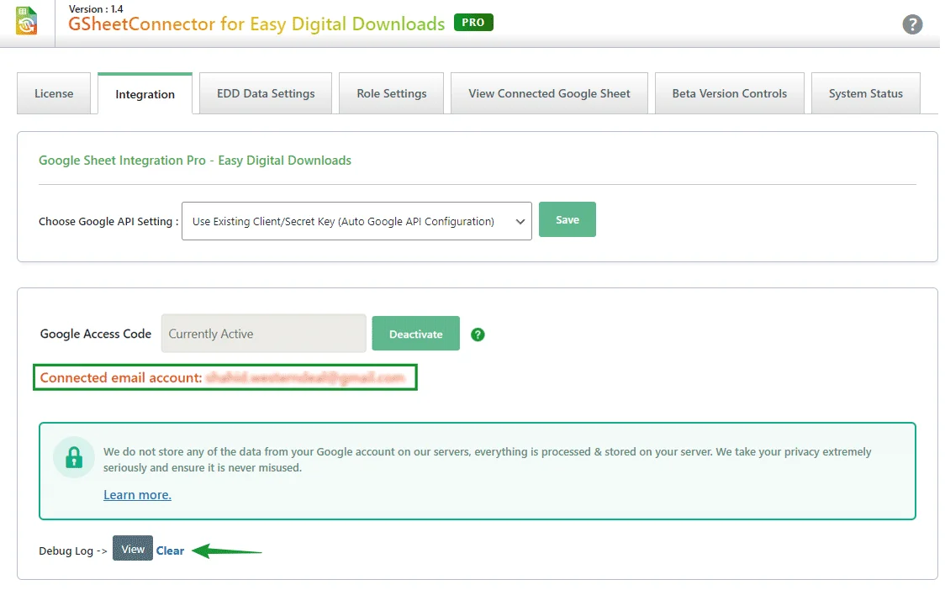Click the Save button
Viewport: 945px width, 590px height.
tap(568, 219)
